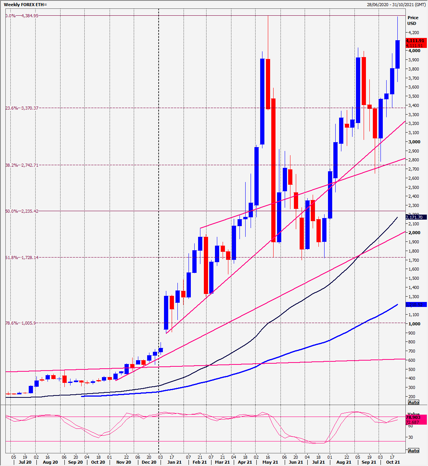Select the 38.2% 2,742.71 Fibonacci label
The width and height of the screenshot is (428, 466).
click(x=22, y=165)
